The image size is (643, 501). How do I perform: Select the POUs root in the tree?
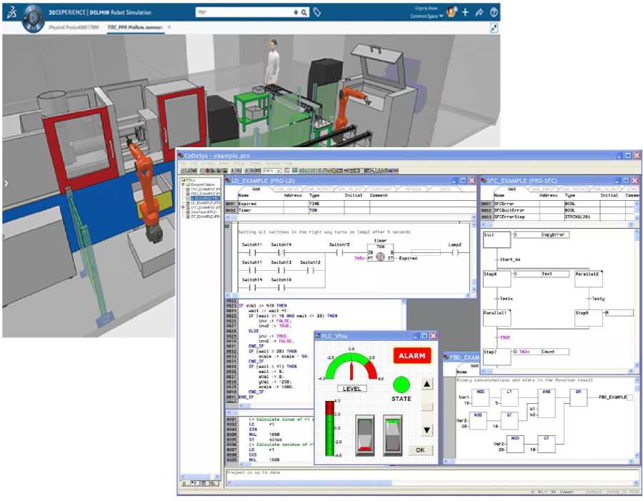(189, 180)
